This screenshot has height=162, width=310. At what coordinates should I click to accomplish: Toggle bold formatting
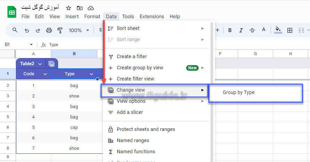coord(230,30)
